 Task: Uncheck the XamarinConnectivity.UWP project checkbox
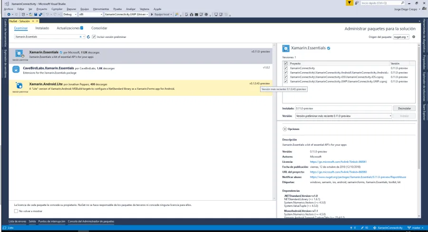click(x=286, y=81)
